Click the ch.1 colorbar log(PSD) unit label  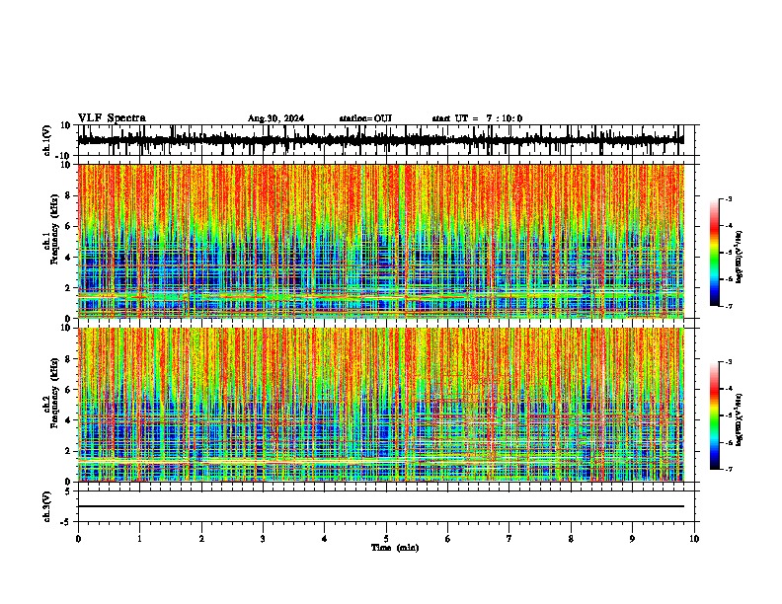point(740,257)
